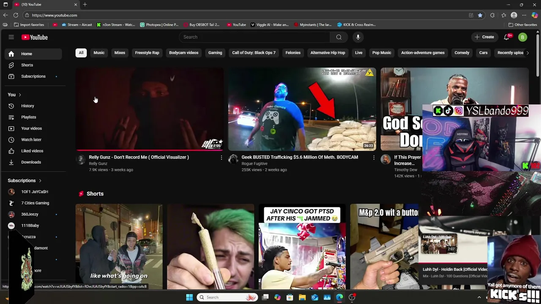This screenshot has width=541, height=304.
Task: Open the Rogue Fugitive channel name link
Action: 254,164
